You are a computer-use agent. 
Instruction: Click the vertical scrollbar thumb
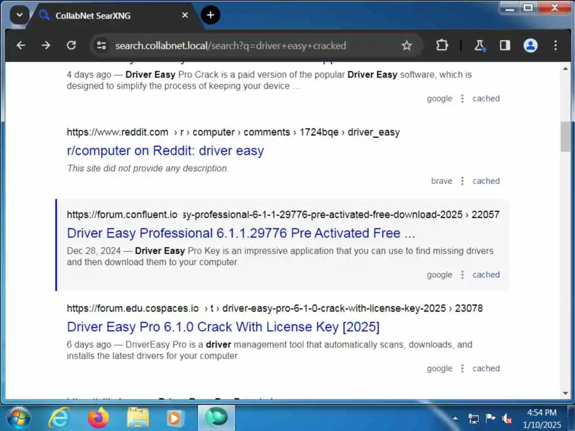(x=565, y=136)
